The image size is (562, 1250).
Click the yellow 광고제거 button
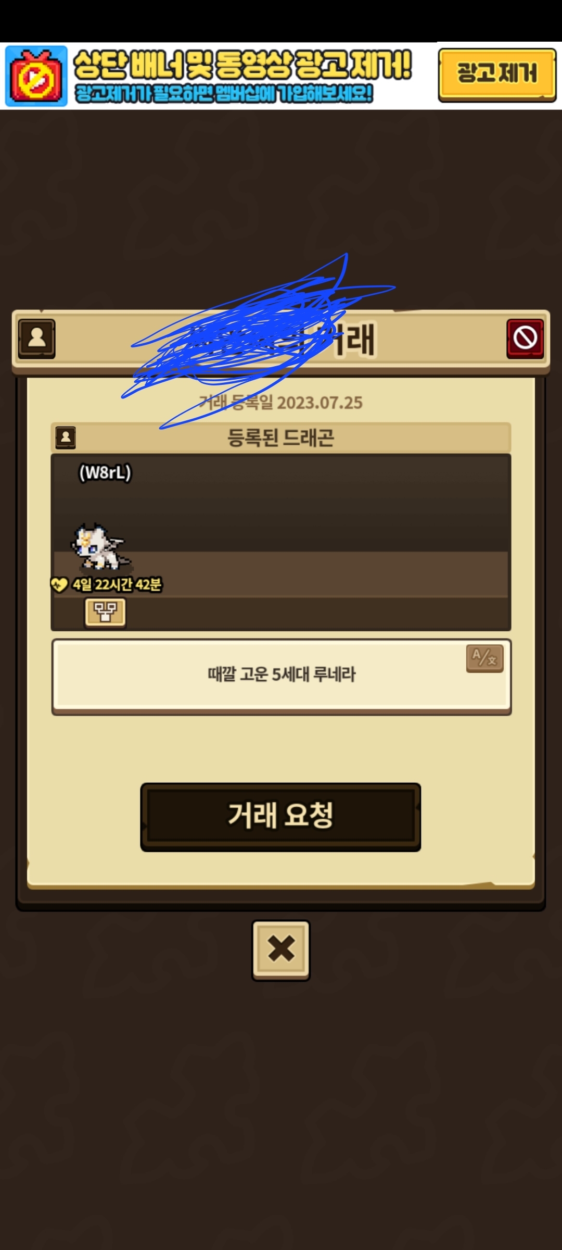(x=497, y=74)
